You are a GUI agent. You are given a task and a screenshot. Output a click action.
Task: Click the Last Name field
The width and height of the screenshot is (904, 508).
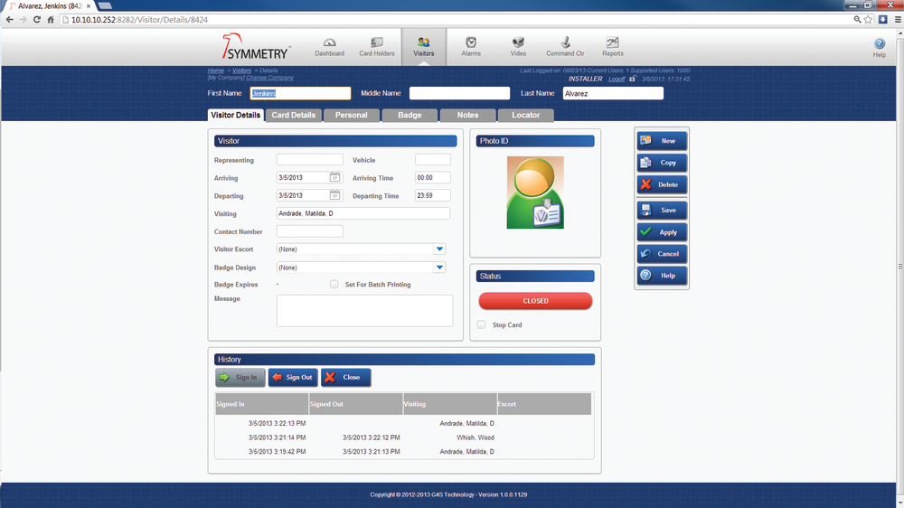[x=613, y=93]
